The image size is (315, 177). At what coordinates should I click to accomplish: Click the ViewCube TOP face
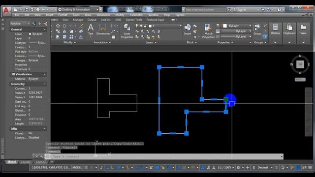pos(300,64)
